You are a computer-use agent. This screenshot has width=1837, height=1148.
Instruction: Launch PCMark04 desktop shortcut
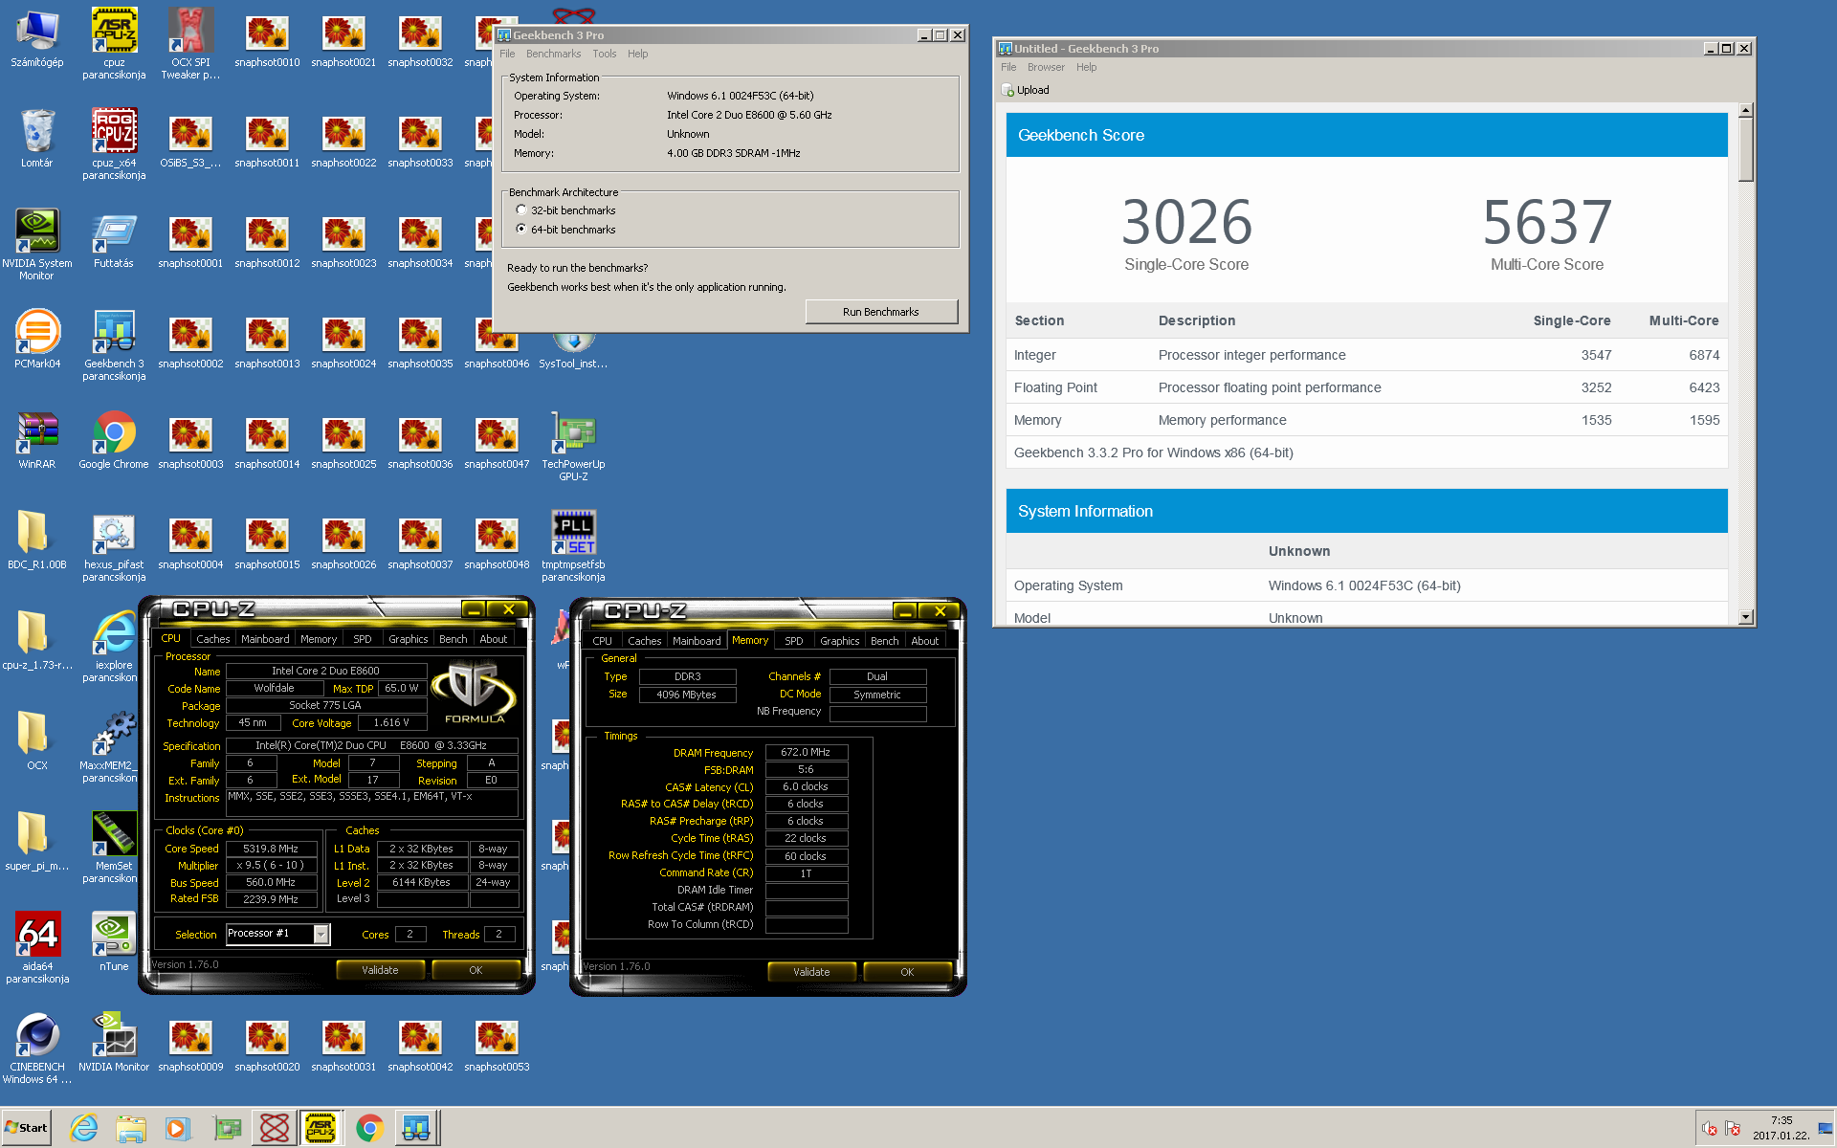click(x=36, y=339)
